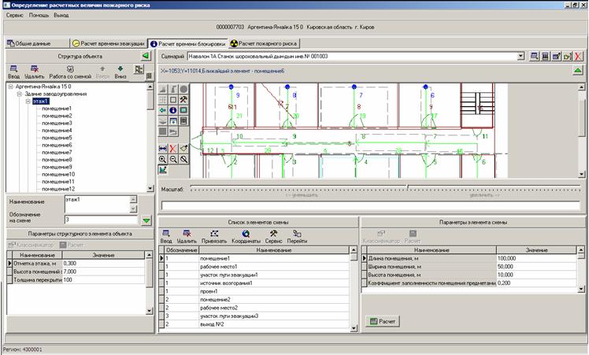Image resolution: width=589 pixels, height=355 pixels.
Task: Collapse the Здание заводоуправления tree node
Action: click(x=18, y=94)
